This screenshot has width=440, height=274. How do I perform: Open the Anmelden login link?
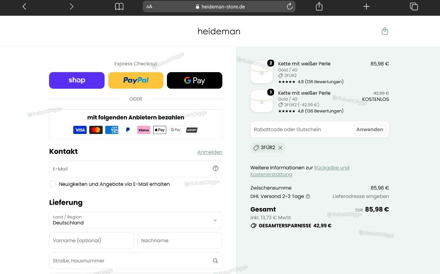pyautogui.click(x=210, y=152)
